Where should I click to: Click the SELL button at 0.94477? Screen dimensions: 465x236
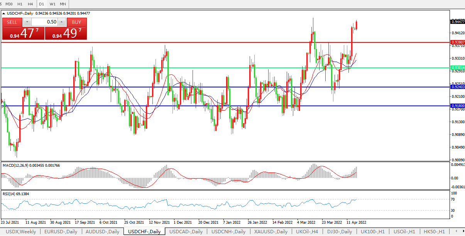[x=12, y=22]
